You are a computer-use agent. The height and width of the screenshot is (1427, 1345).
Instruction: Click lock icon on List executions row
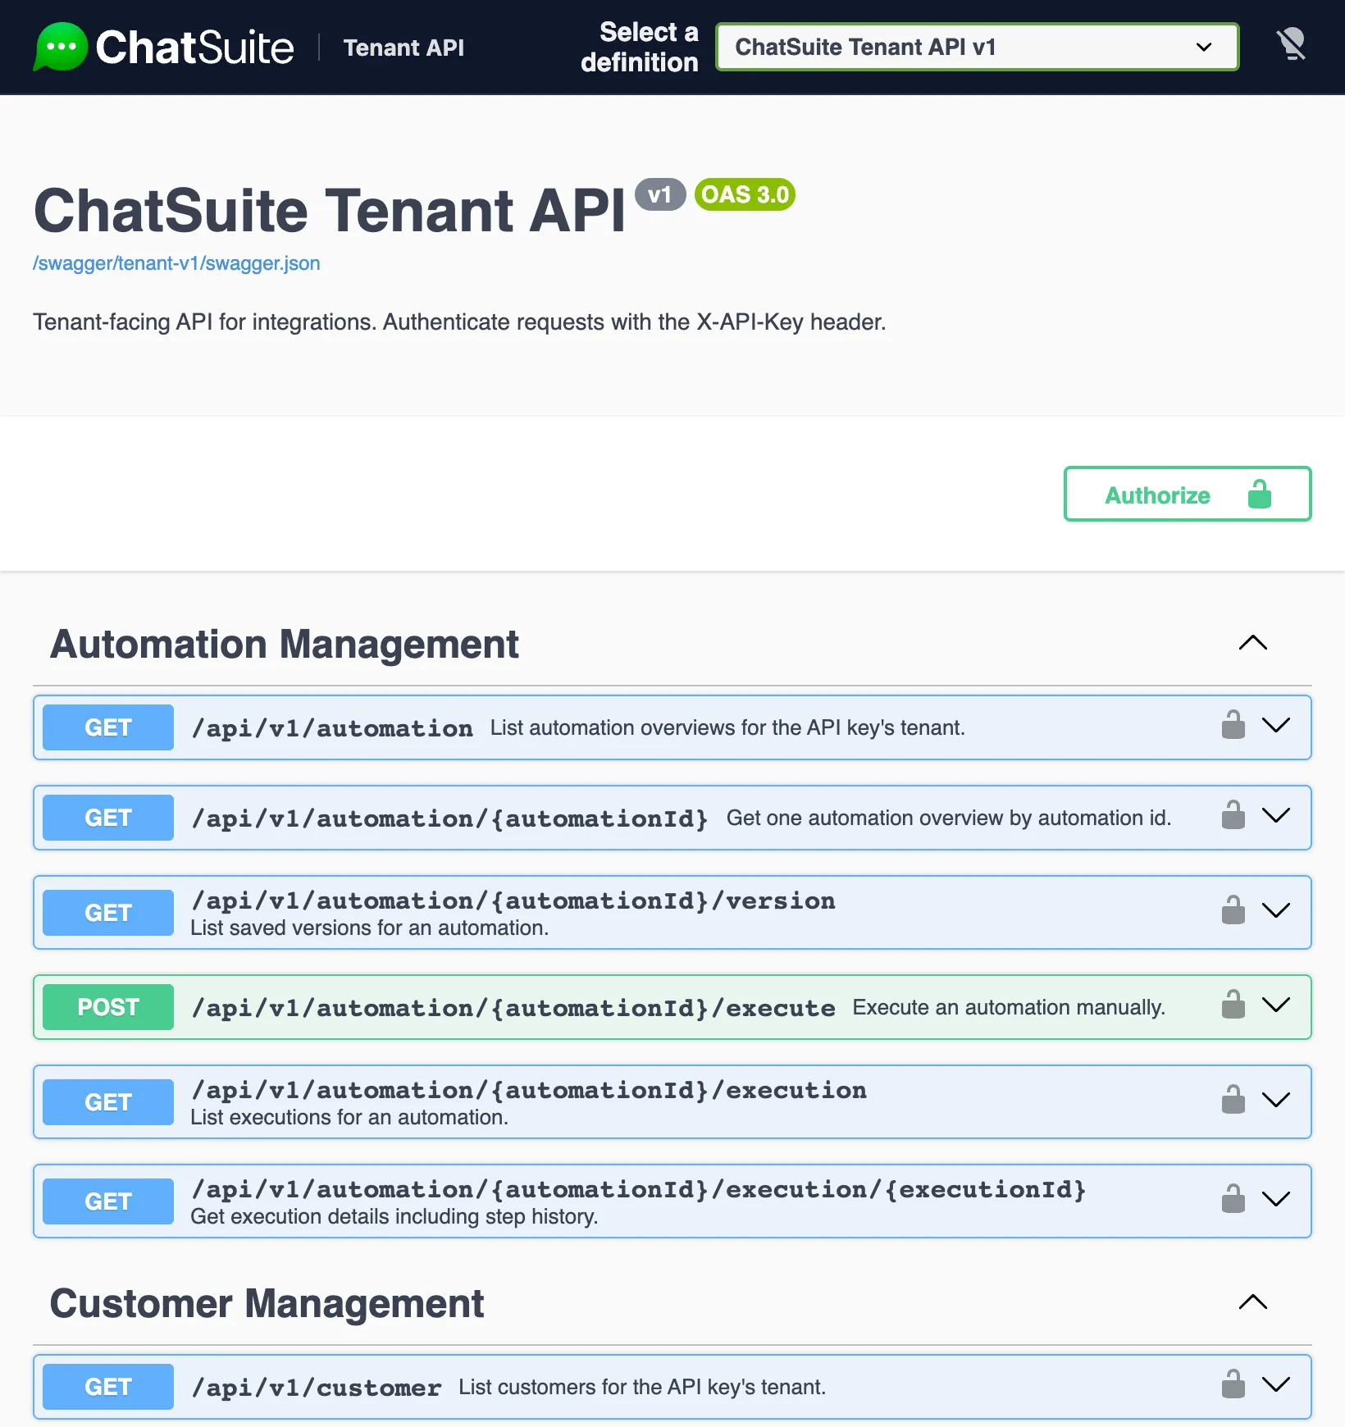pyautogui.click(x=1233, y=1100)
